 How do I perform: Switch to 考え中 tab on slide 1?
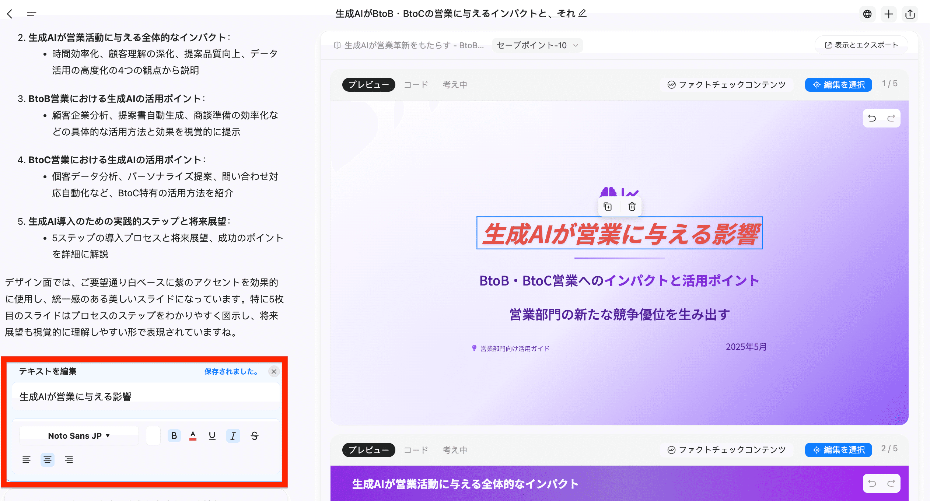[455, 85]
